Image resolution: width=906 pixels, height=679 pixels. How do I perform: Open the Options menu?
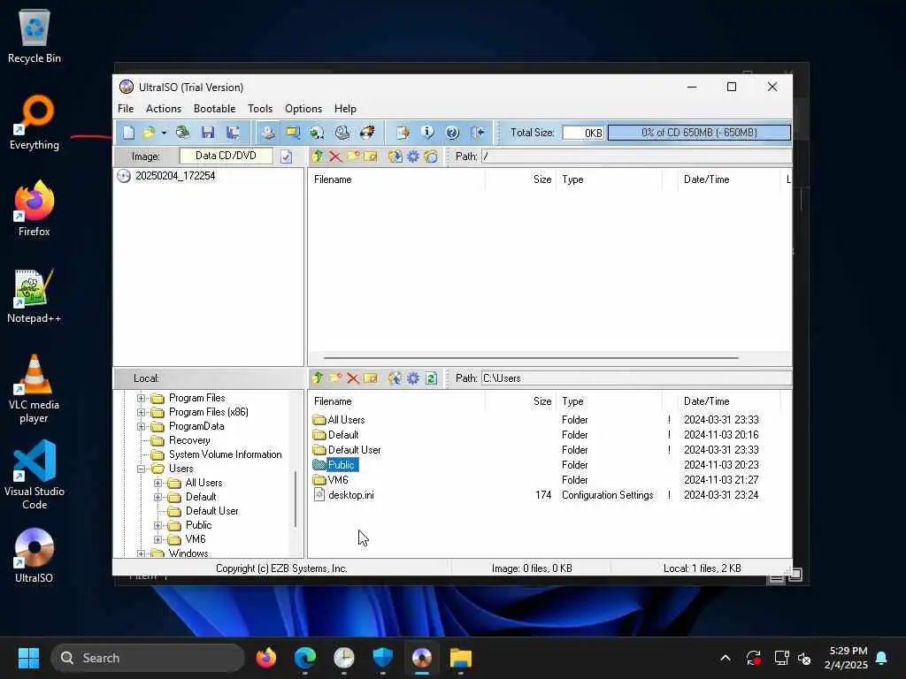(303, 109)
